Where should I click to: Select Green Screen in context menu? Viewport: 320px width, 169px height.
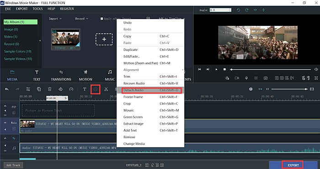coord(150,117)
